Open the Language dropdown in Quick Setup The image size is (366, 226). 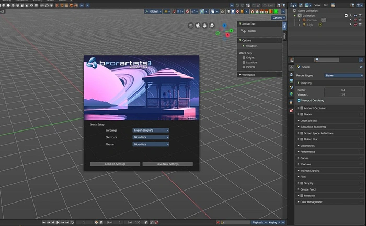pos(151,130)
